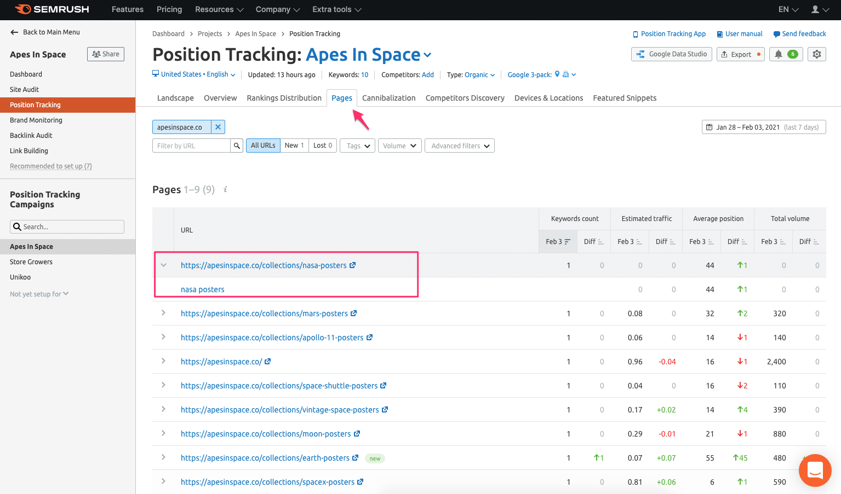Screen dimensions: 841x494
Task: Select the Lost URLs filter
Action: 323,146
